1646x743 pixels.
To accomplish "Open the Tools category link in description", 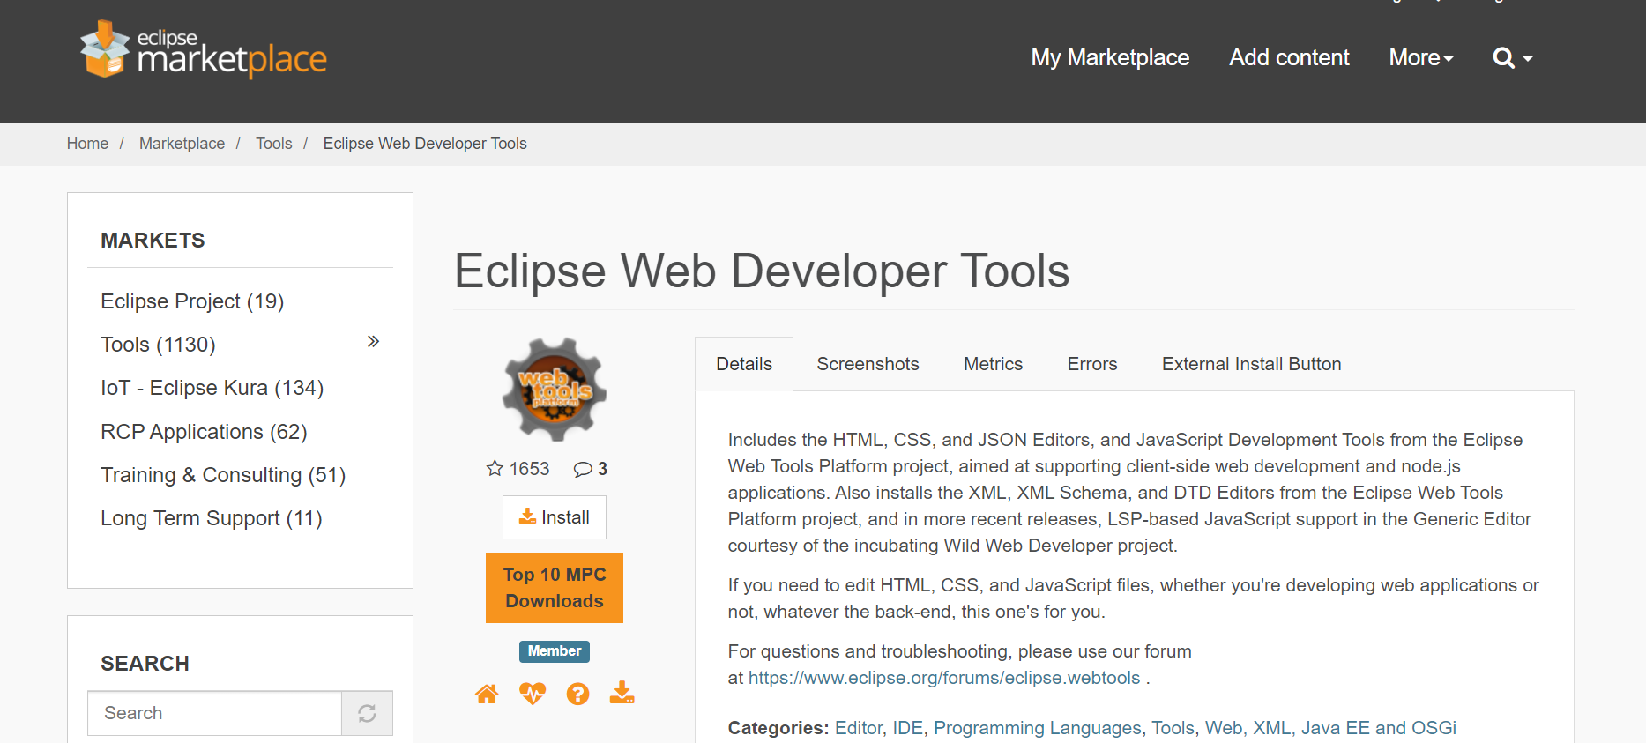I will click(x=1173, y=728).
